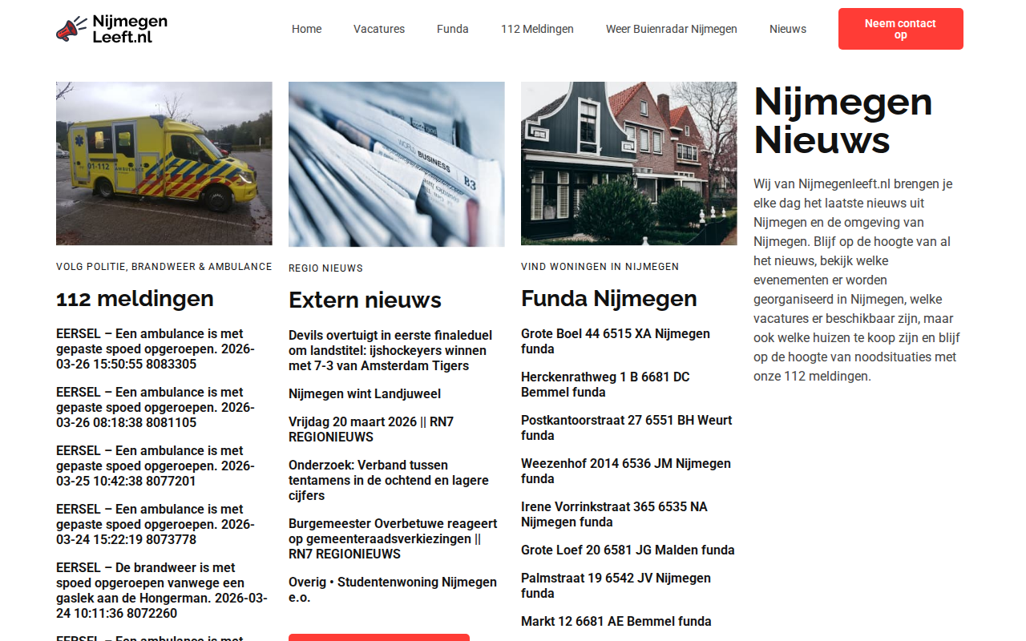Open the gaslek aan de Hongerman report
The height and width of the screenshot is (641, 1026).
161,591
